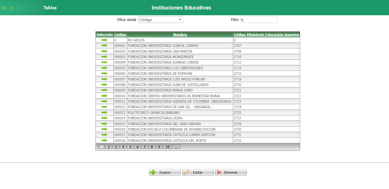The image size is (389, 189).
Task: Go to page 4 of results
Action: tap(123, 147)
